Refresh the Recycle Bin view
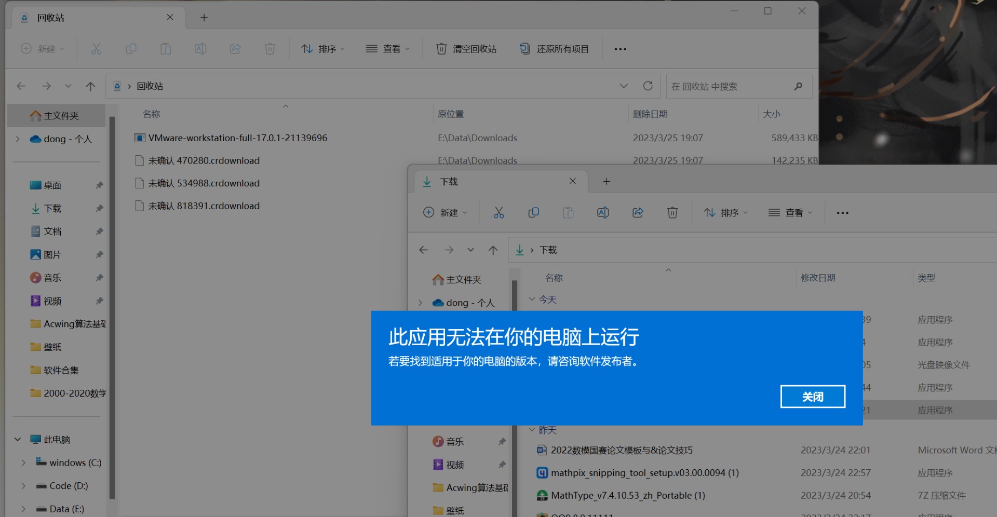Image resolution: width=997 pixels, height=517 pixels. pyautogui.click(x=648, y=86)
